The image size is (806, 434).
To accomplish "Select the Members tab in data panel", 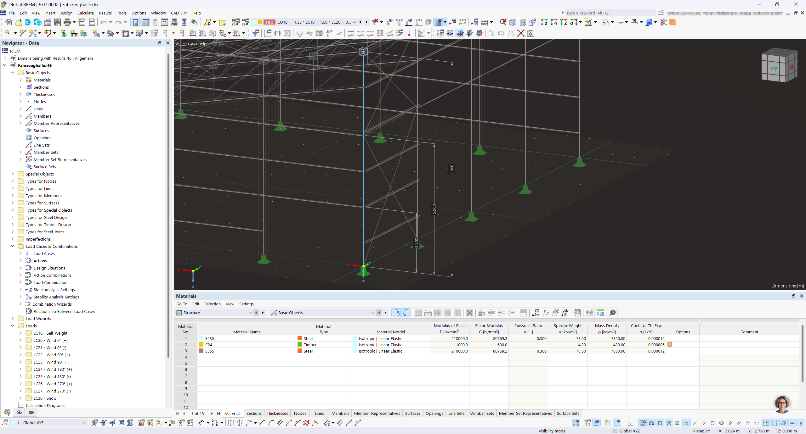I will [x=340, y=413].
